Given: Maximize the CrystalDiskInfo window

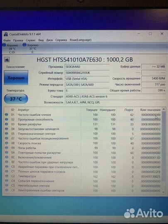Looking at the screenshot, I should click(x=150, y=34).
